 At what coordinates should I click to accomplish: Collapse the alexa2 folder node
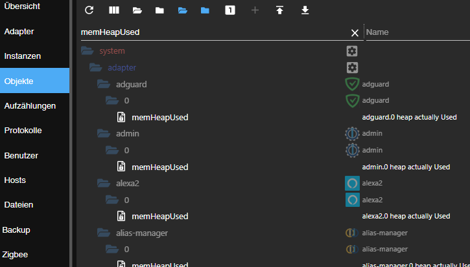coord(104,183)
